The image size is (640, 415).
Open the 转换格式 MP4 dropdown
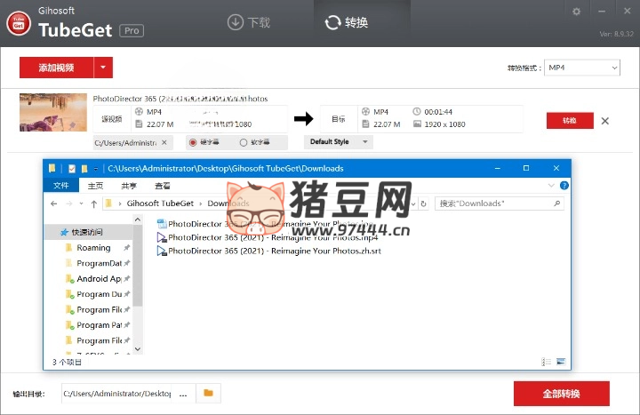582,68
